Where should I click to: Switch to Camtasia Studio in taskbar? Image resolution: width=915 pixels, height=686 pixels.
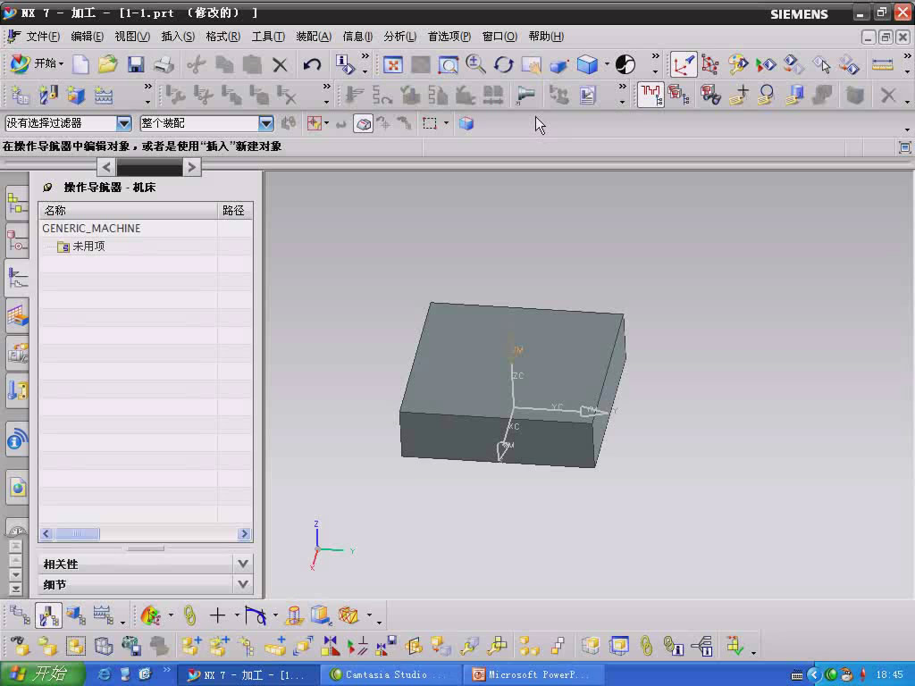pos(390,674)
